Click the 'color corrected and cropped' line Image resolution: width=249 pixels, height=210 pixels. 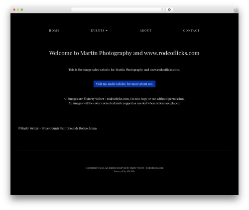coord(124,103)
